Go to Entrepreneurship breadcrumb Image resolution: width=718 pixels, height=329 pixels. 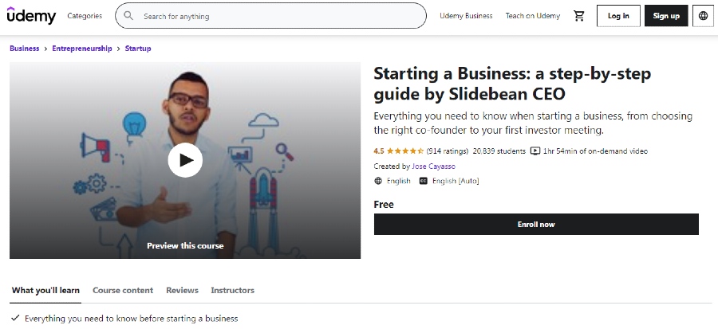pyautogui.click(x=82, y=49)
